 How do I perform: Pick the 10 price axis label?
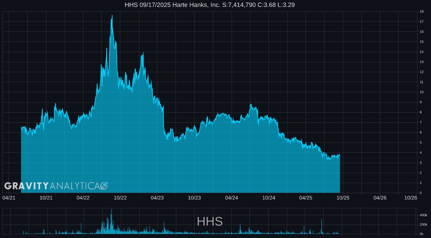pos(422,92)
